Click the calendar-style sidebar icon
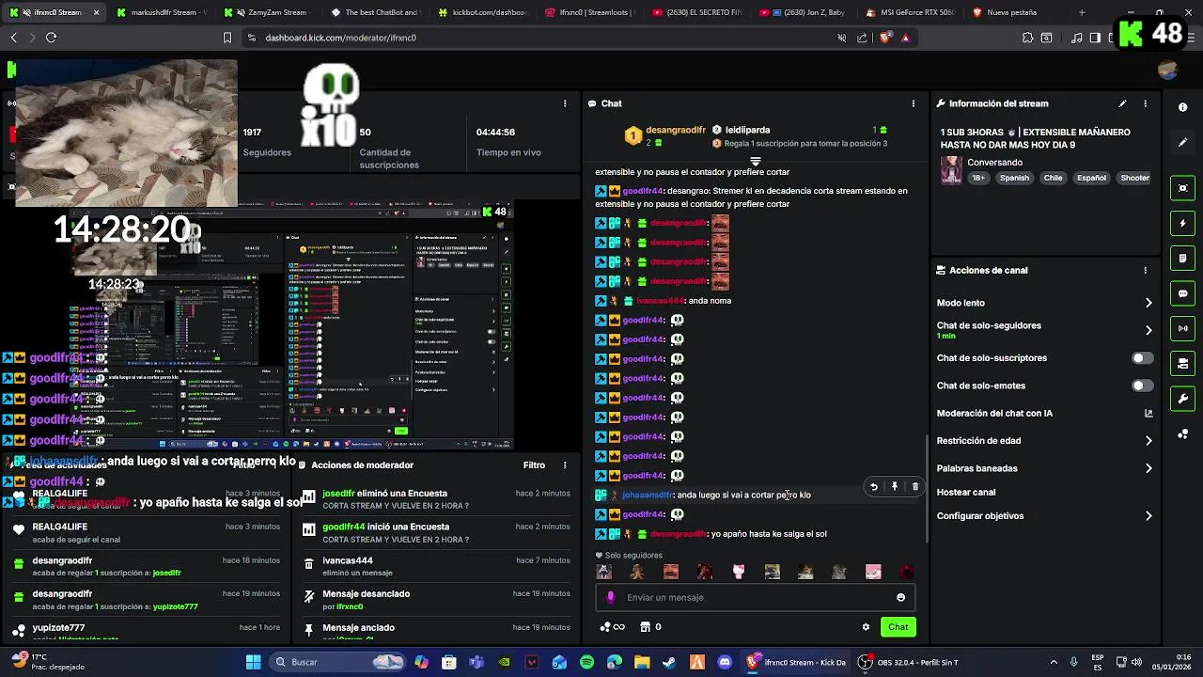The height and width of the screenshot is (677, 1203). [1183, 364]
